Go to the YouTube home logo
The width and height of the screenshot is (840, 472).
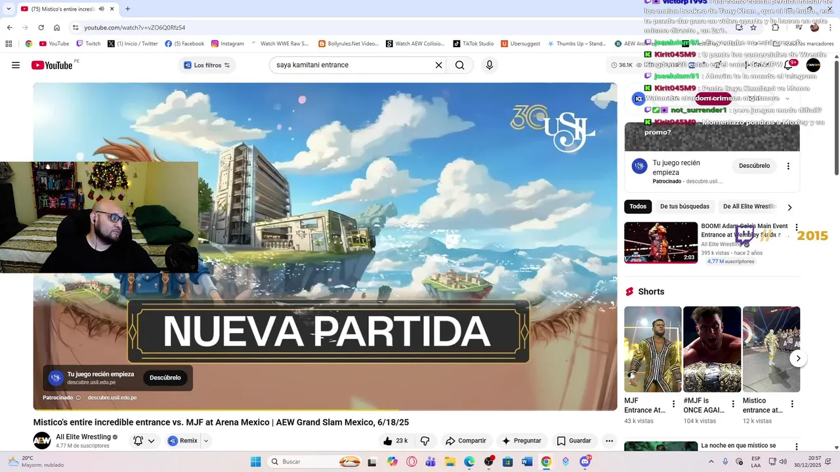(x=52, y=65)
